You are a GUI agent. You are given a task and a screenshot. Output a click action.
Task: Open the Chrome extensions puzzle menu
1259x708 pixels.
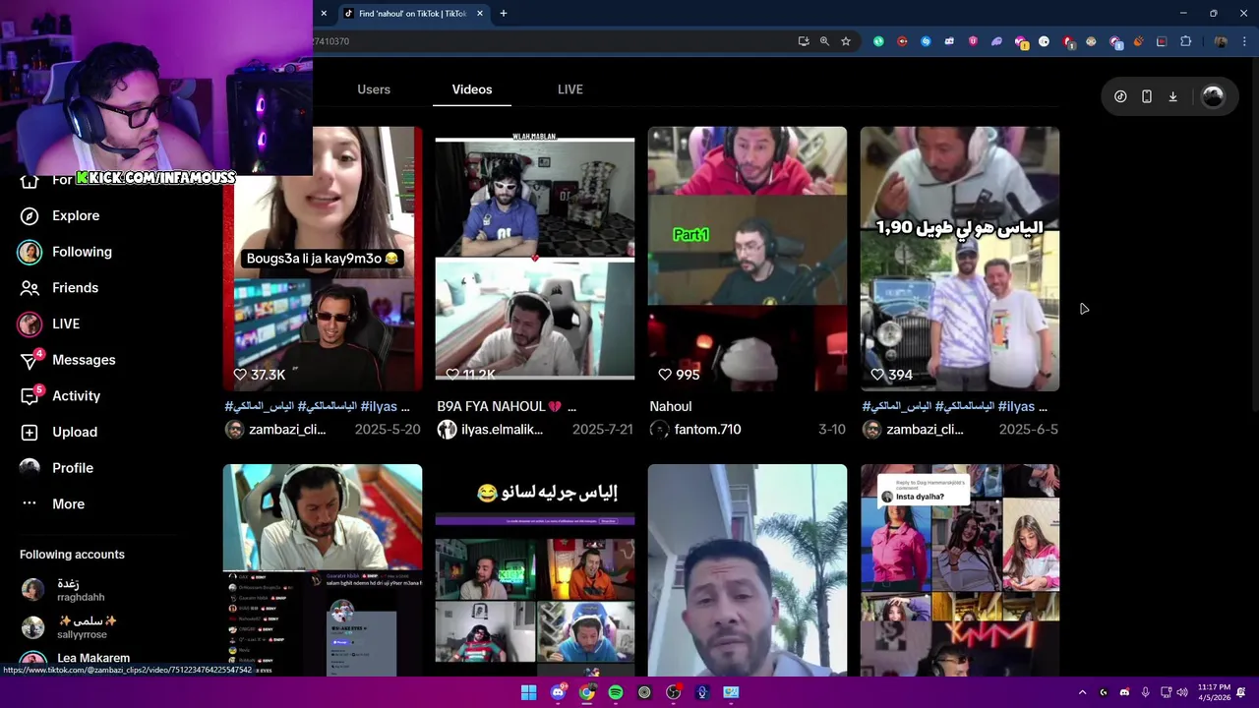(x=1185, y=41)
